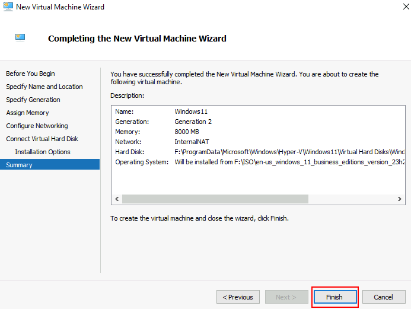411x309 pixels.
Task: Close the New Virtual Machine Wizard window
Action: coord(406,7)
